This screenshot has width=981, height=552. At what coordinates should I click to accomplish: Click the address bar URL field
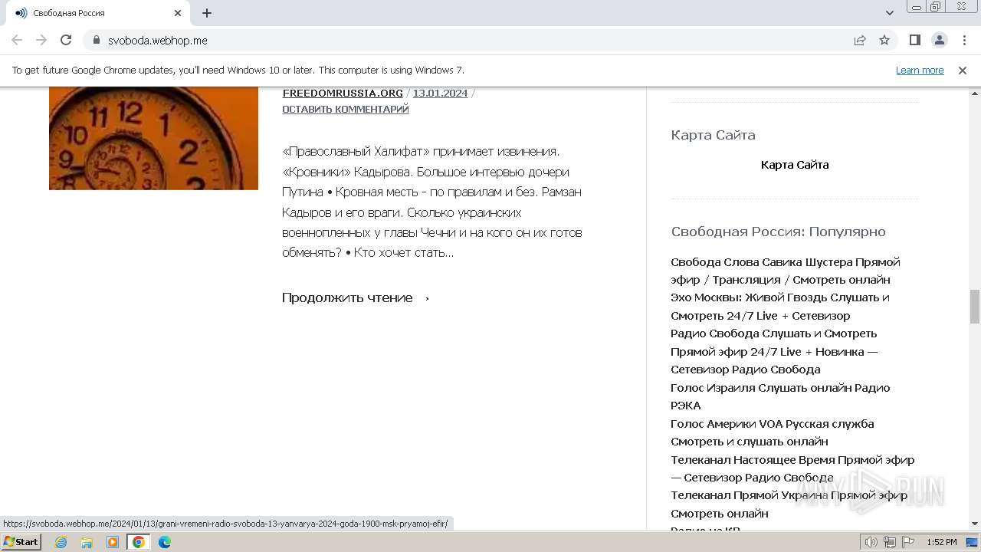(475, 40)
